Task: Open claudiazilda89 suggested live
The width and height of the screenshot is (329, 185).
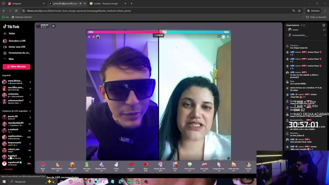Action: pos(16,124)
